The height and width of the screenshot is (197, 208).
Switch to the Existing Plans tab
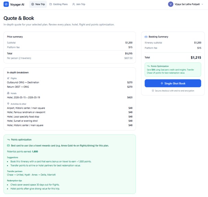[x=58, y=4]
